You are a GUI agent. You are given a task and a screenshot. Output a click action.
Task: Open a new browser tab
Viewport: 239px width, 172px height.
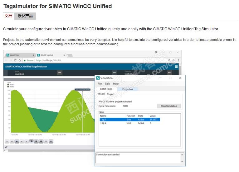tap(70, 55)
